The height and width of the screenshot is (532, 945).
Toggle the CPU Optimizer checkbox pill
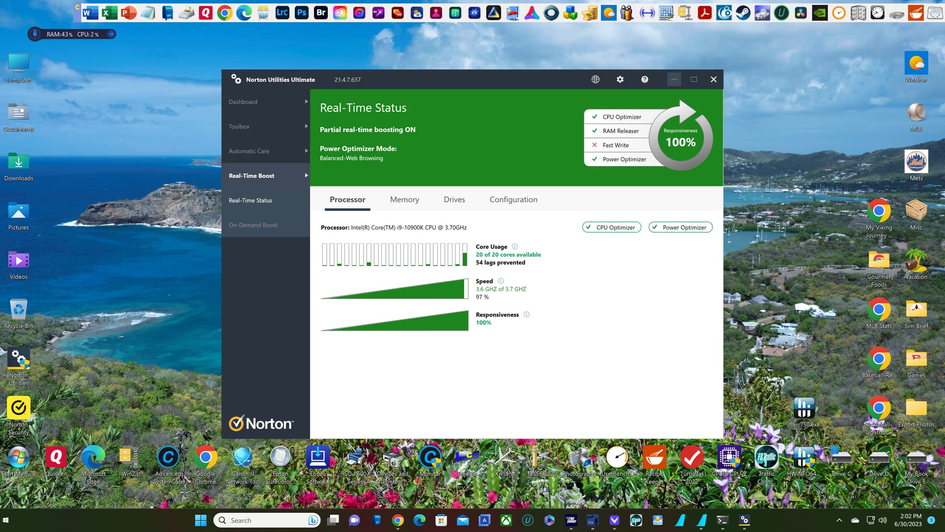[611, 227]
